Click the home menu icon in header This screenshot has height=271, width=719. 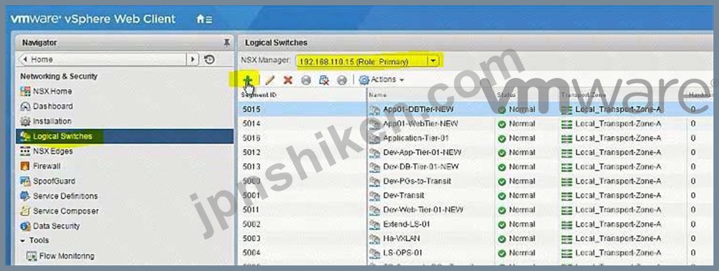(x=204, y=19)
